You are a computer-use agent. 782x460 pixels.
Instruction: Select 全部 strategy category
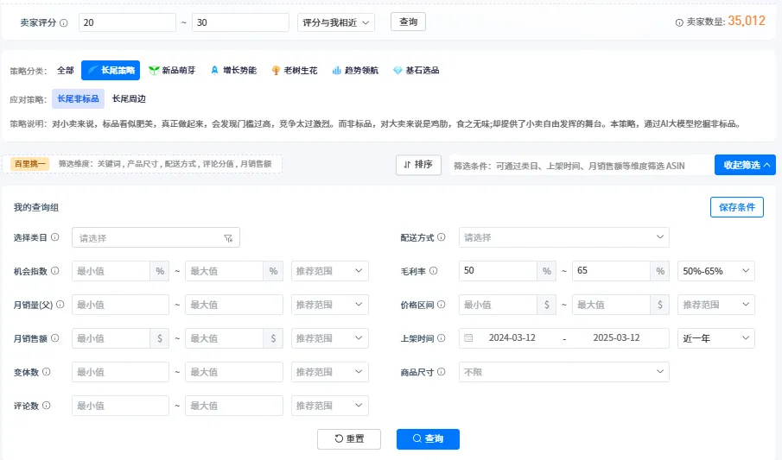click(66, 70)
